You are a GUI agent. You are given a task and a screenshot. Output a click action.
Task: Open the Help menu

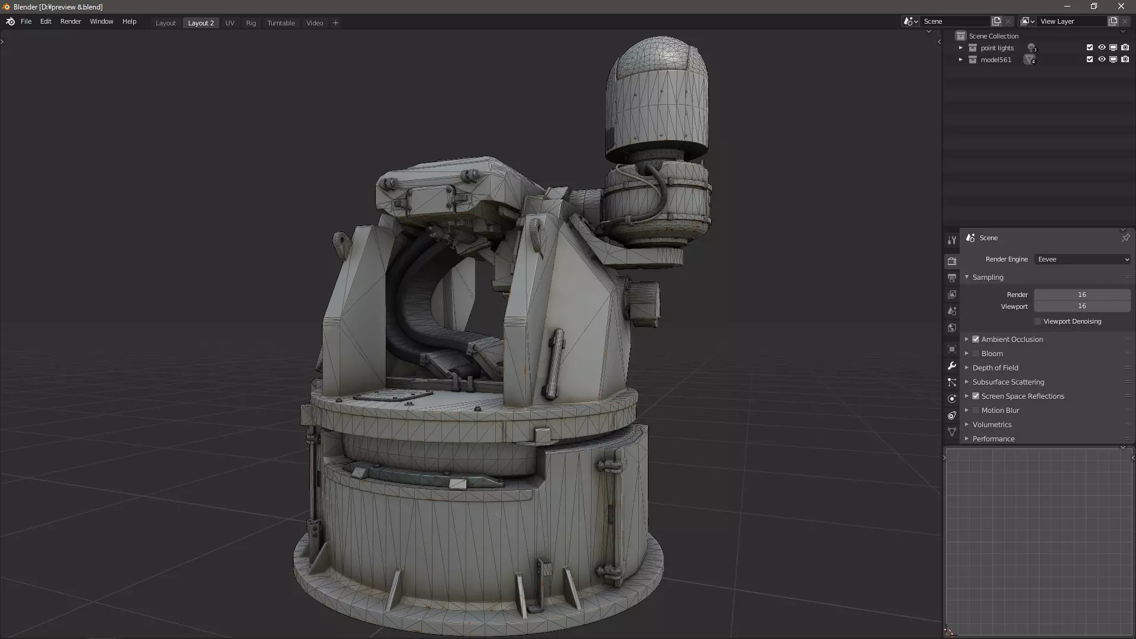click(x=129, y=21)
